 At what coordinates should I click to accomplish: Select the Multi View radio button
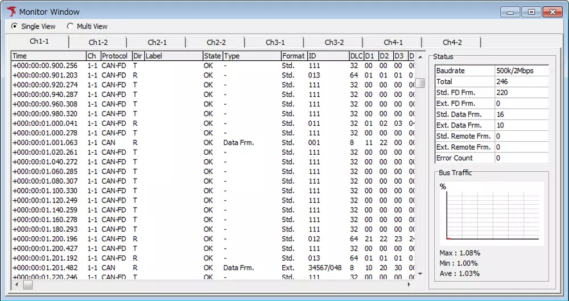pos(71,26)
